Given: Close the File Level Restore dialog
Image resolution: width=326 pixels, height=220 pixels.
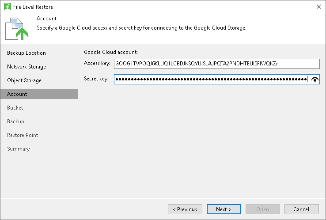Looking at the screenshot, I should coord(319,7).
